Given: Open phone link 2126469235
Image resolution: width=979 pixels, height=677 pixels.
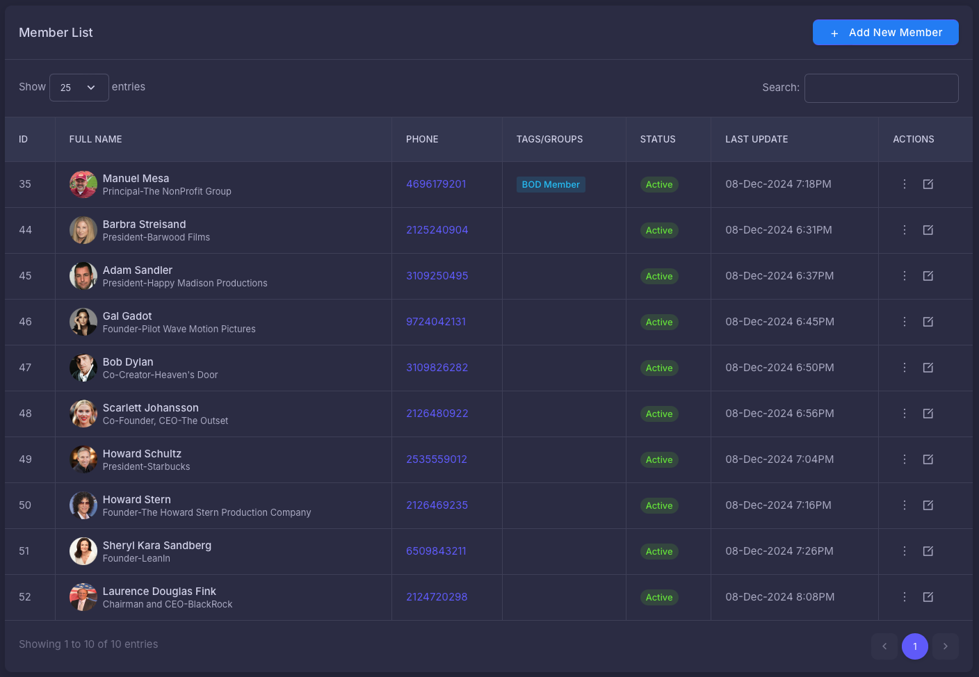Looking at the screenshot, I should (437, 505).
